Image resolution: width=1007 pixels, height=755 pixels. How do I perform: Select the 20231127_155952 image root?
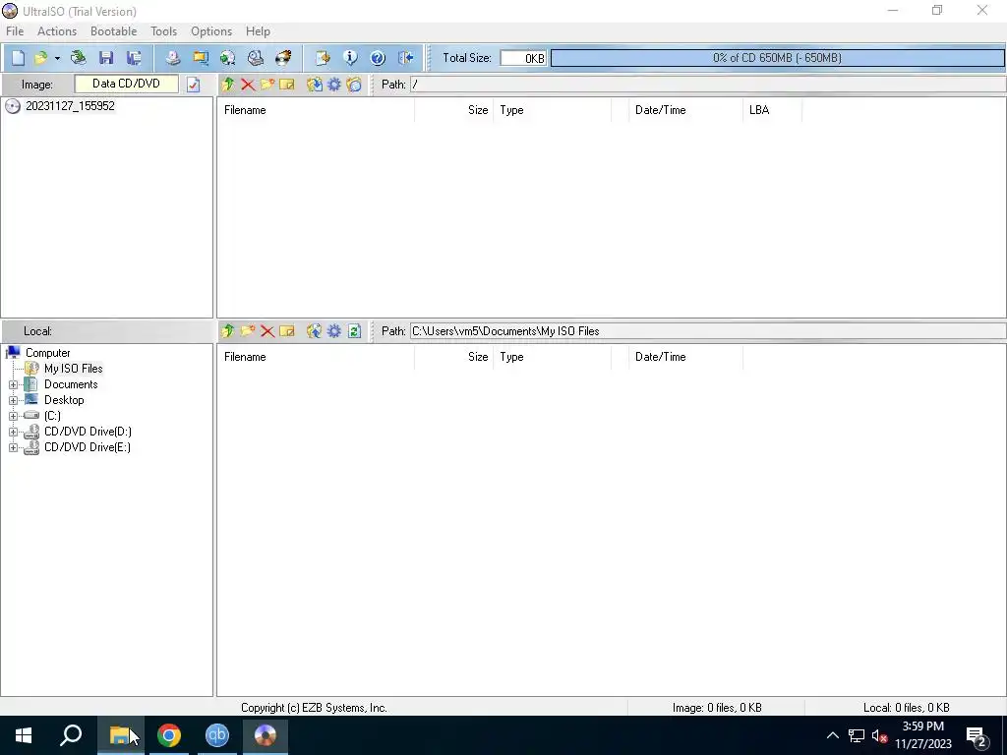click(x=70, y=106)
